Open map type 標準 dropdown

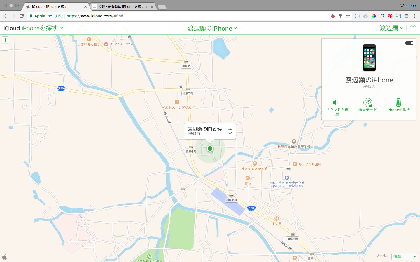(x=405, y=256)
